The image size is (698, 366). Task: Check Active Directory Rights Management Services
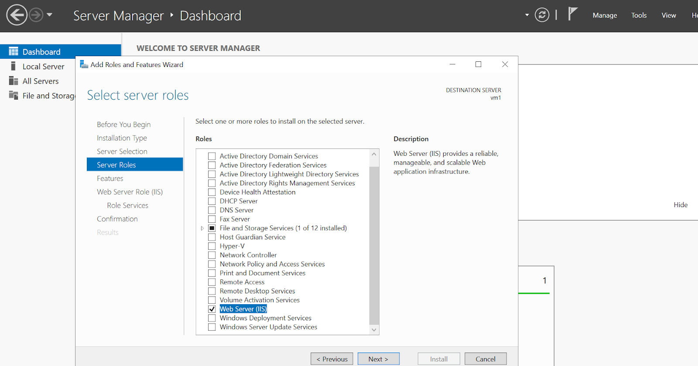tap(212, 183)
